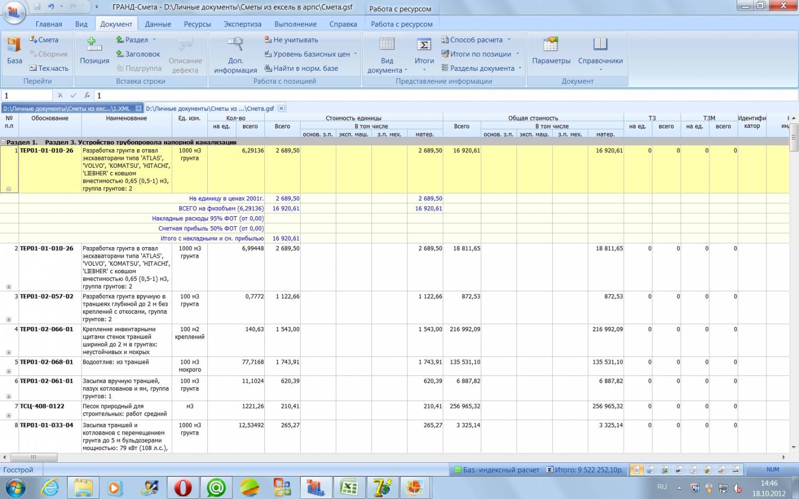Open Excel from Windows taskbar
Viewport: 799px width, 499px height.
pos(349,487)
